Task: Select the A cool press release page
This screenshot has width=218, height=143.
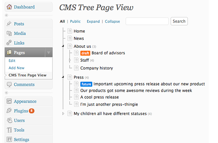Action: pos(100,97)
